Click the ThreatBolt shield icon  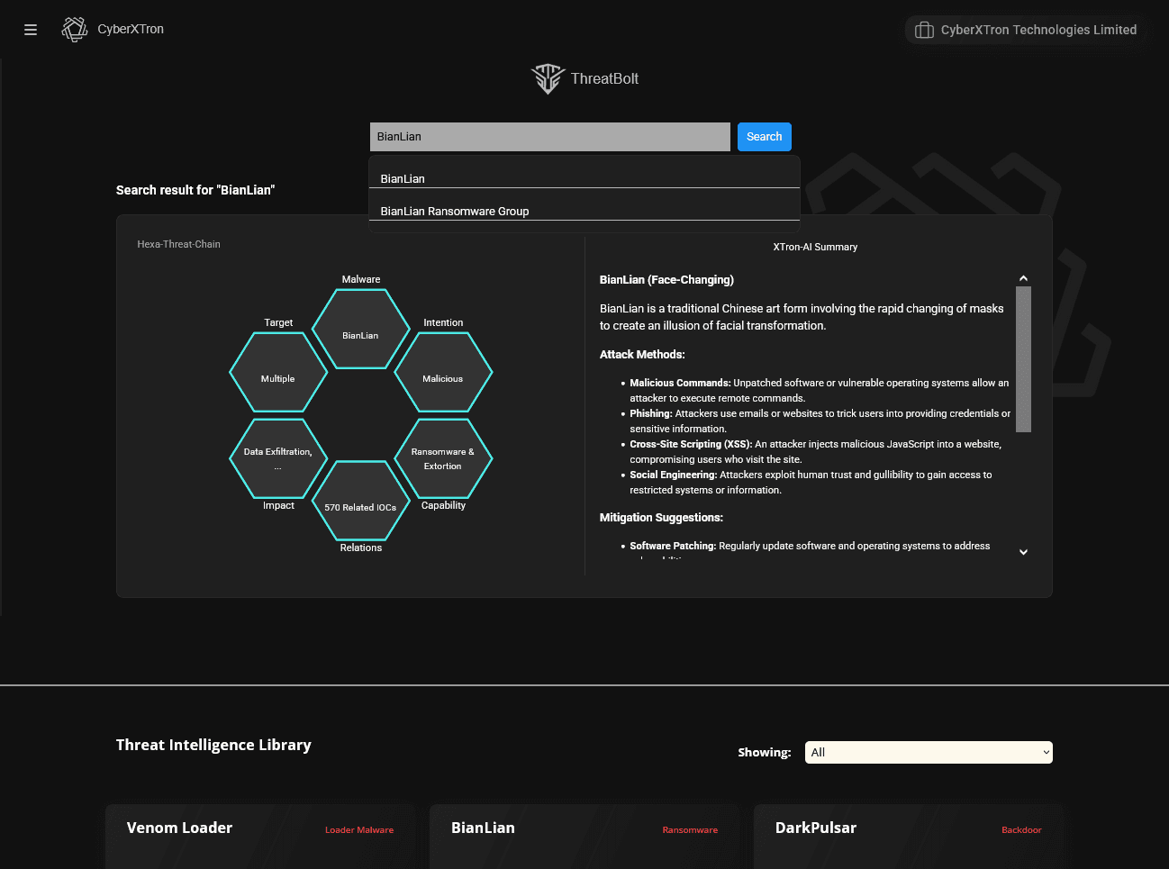(547, 78)
